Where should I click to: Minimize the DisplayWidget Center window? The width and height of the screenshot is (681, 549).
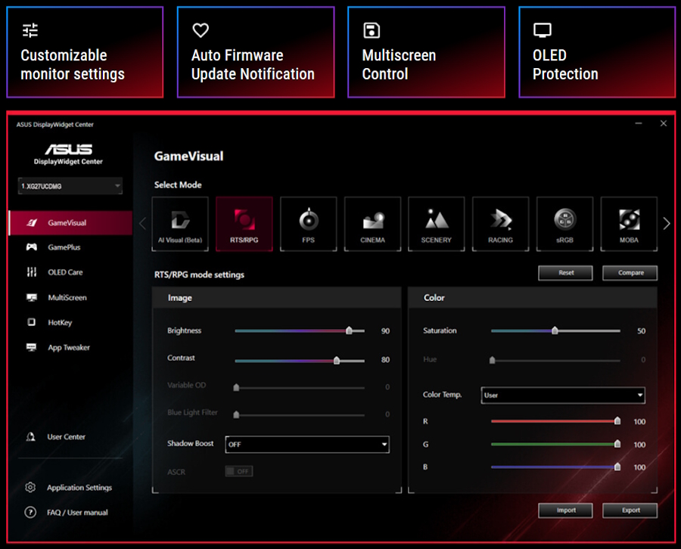[639, 123]
